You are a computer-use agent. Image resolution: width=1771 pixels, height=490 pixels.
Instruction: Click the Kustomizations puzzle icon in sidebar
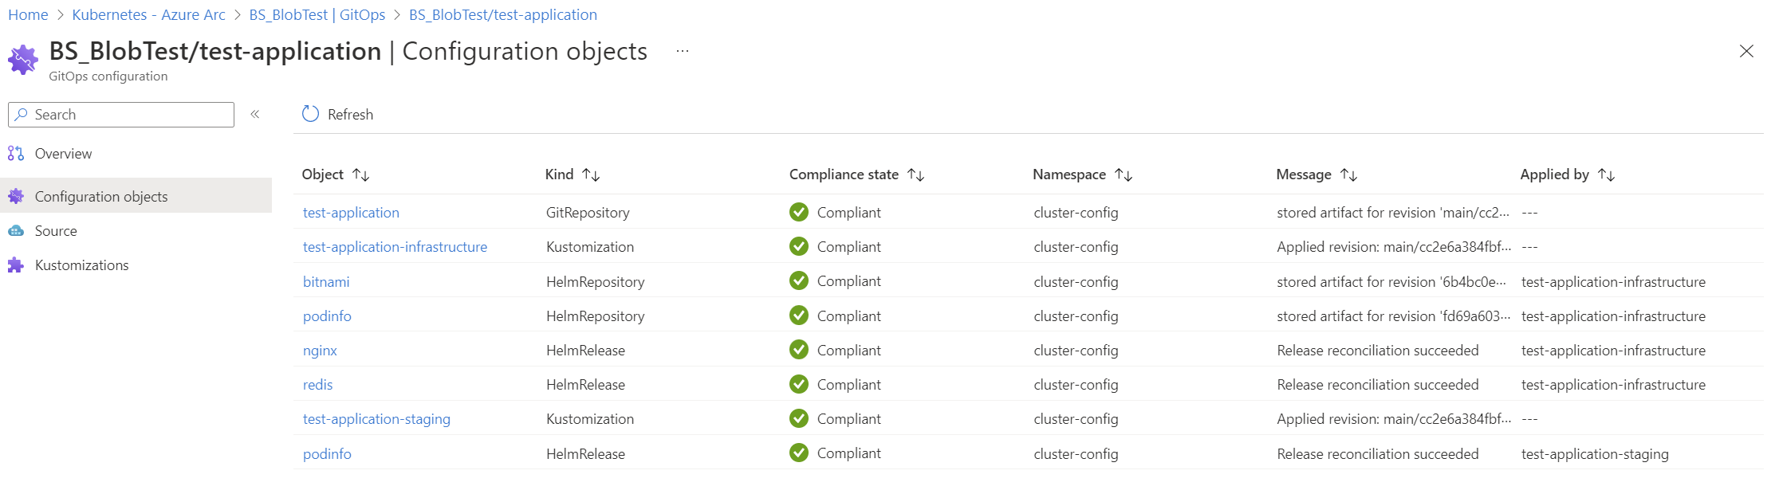[16, 265]
